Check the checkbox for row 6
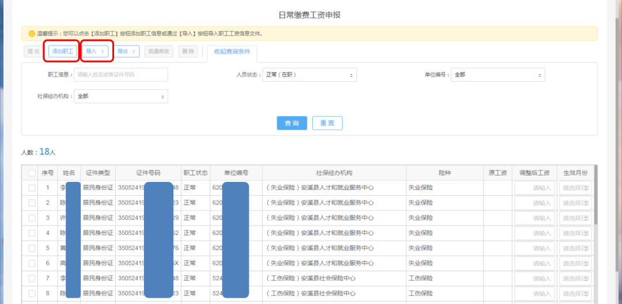The height and width of the screenshot is (304, 622). [32, 263]
